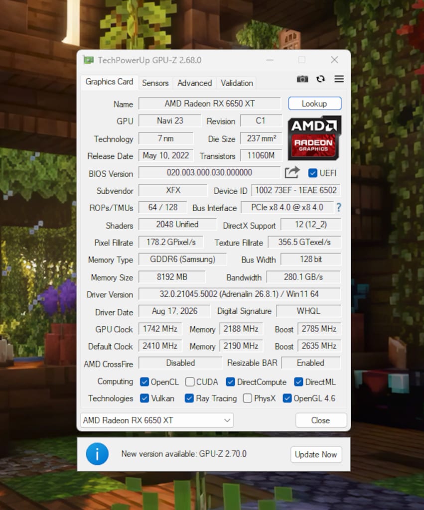Click the DirectX Support value 12 (12_2)

click(311, 225)
